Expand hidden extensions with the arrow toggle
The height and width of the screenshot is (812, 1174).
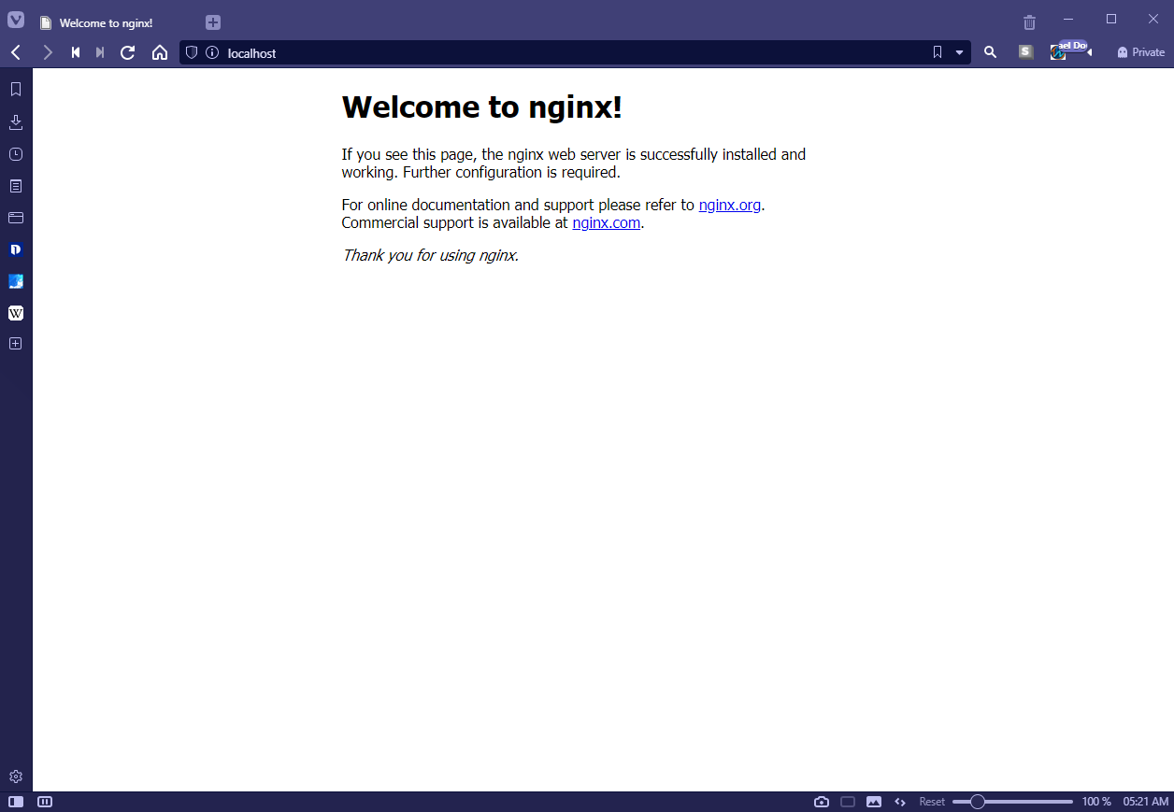pyautogui.click(x=1089, y=53)
